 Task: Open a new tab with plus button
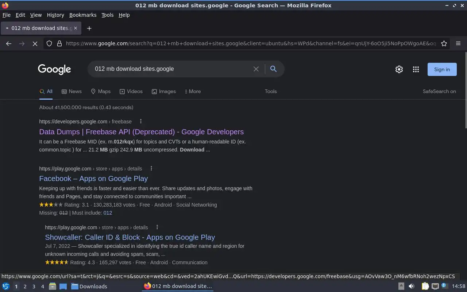(x=89, y=28)
